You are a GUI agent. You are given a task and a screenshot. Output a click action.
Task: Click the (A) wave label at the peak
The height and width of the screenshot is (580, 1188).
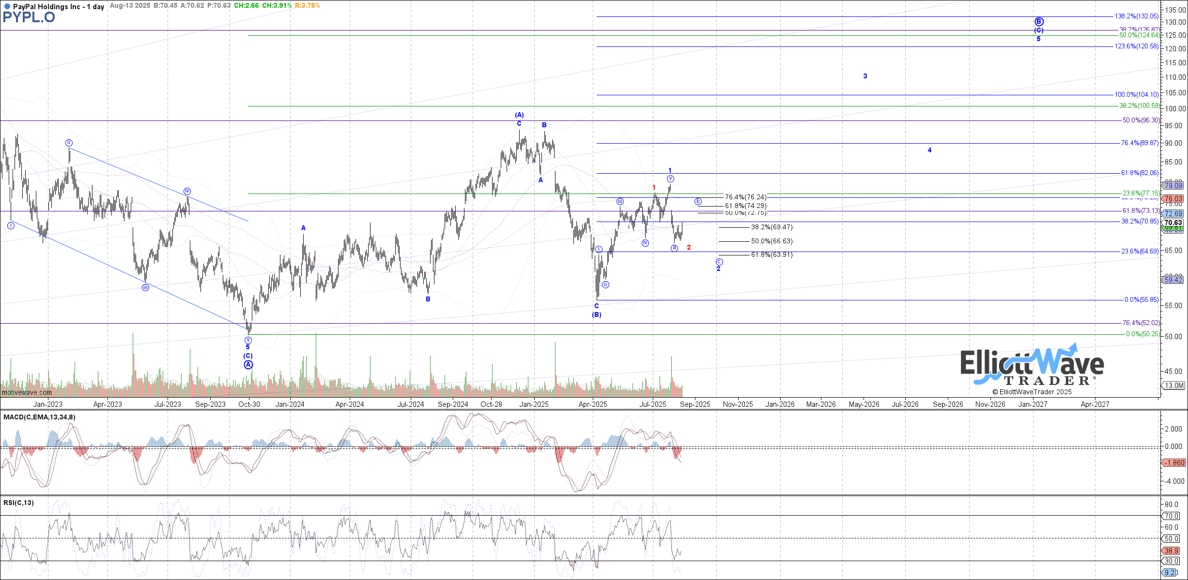click(x=519, y=115)
